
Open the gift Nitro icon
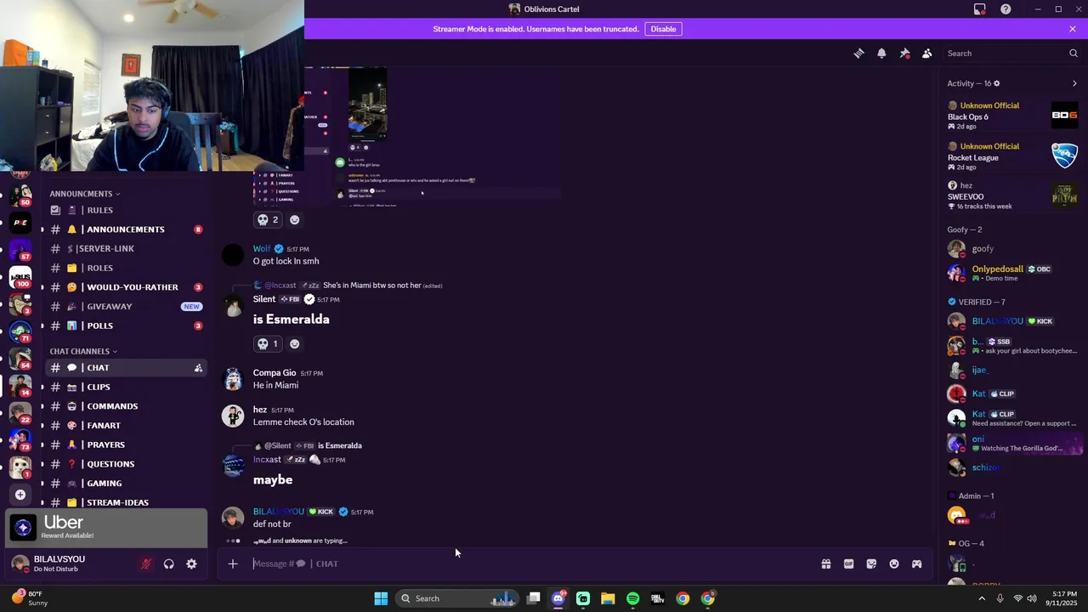click(825, 564)
